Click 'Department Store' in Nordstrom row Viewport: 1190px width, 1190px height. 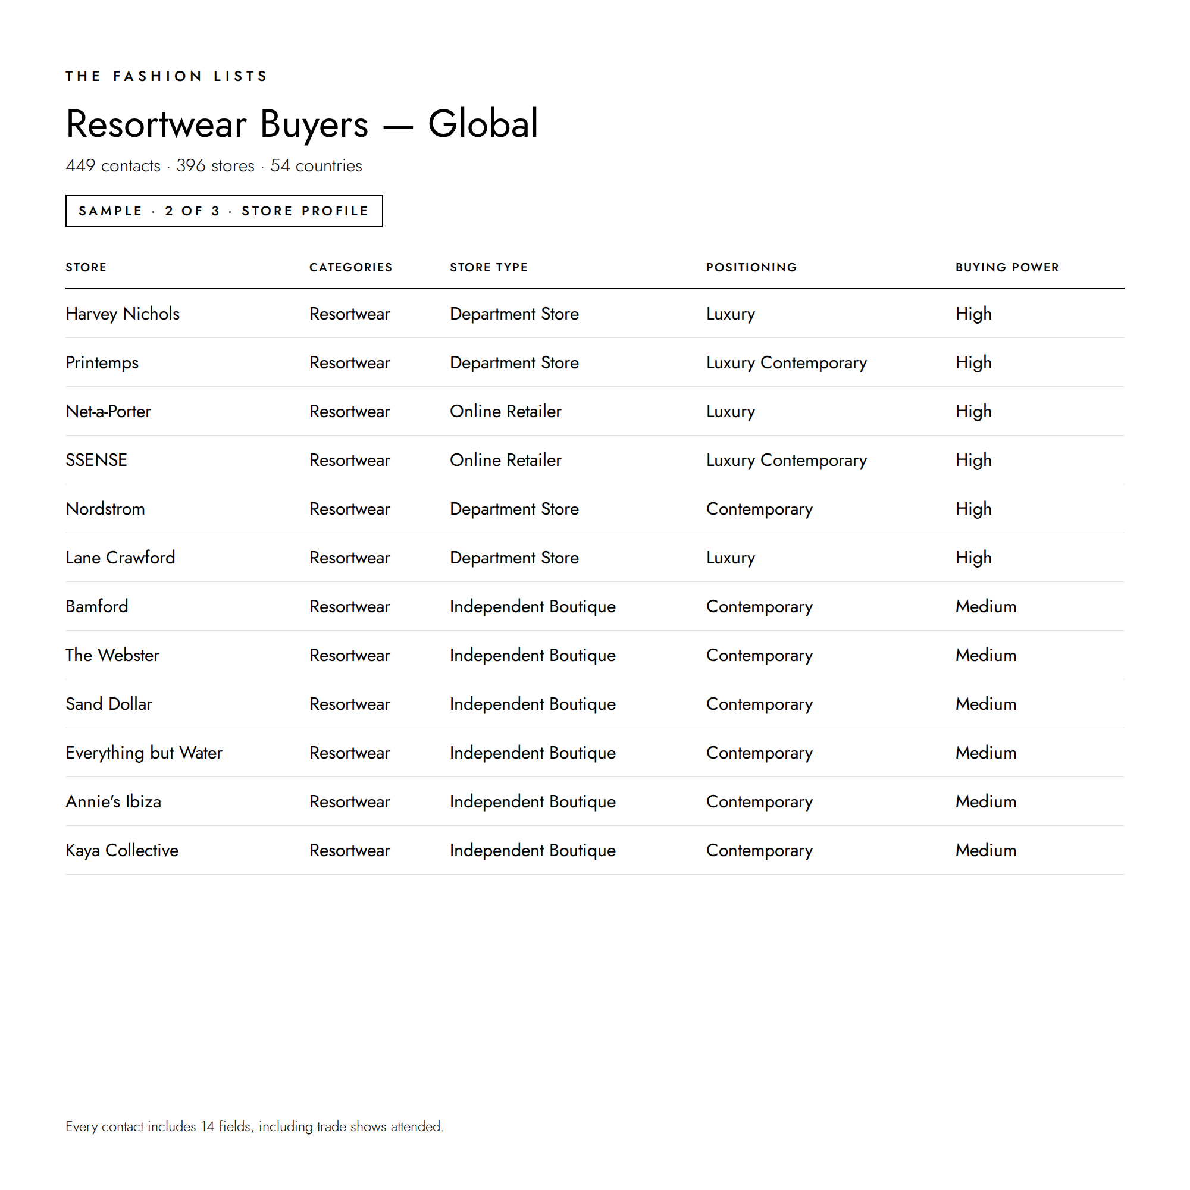click(514, 509)
